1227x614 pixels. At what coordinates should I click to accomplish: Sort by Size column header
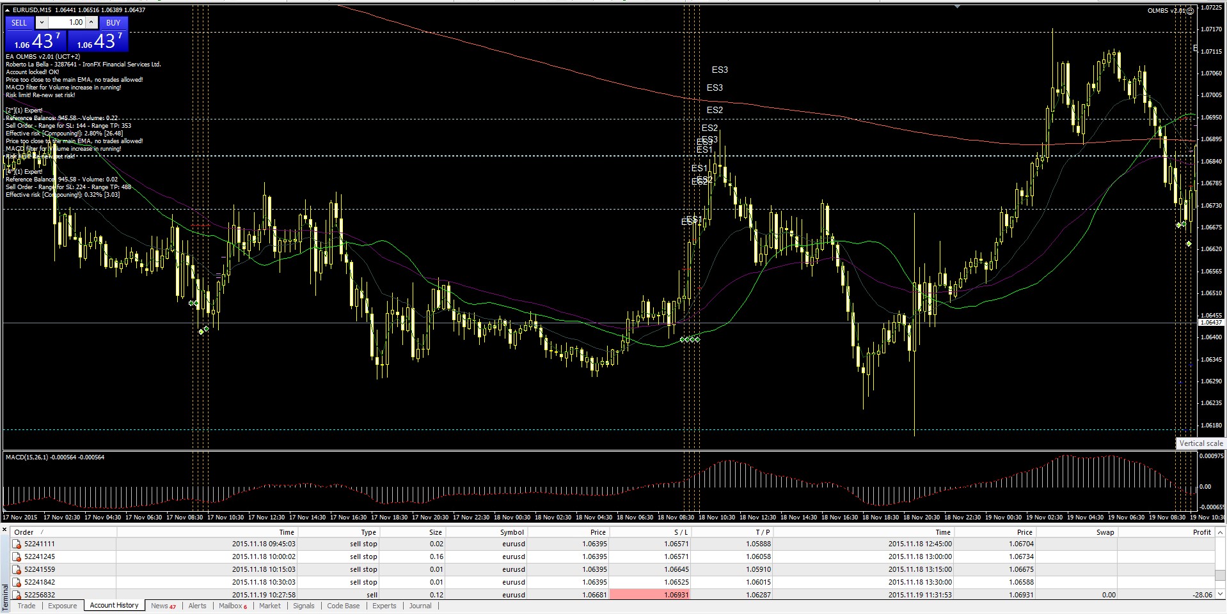click(412, 532)
